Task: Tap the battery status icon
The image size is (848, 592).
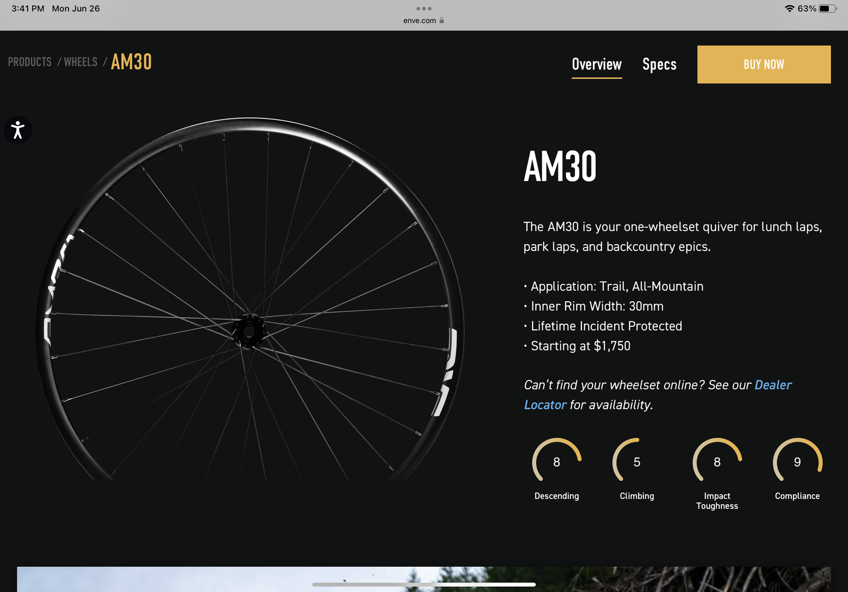Action: (827, 8)
